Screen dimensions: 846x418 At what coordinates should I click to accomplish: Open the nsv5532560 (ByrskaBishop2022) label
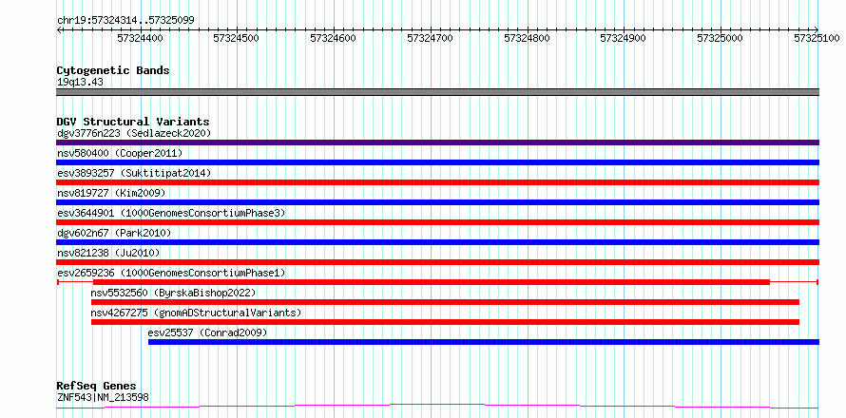[x=173, y=293]
